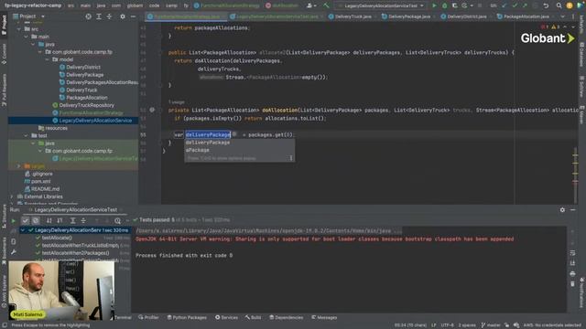Image resolution: width=586 pixels, height=329 pixels.
Task: Click the error count indicator in editor
Action: [x=545, y=27]
